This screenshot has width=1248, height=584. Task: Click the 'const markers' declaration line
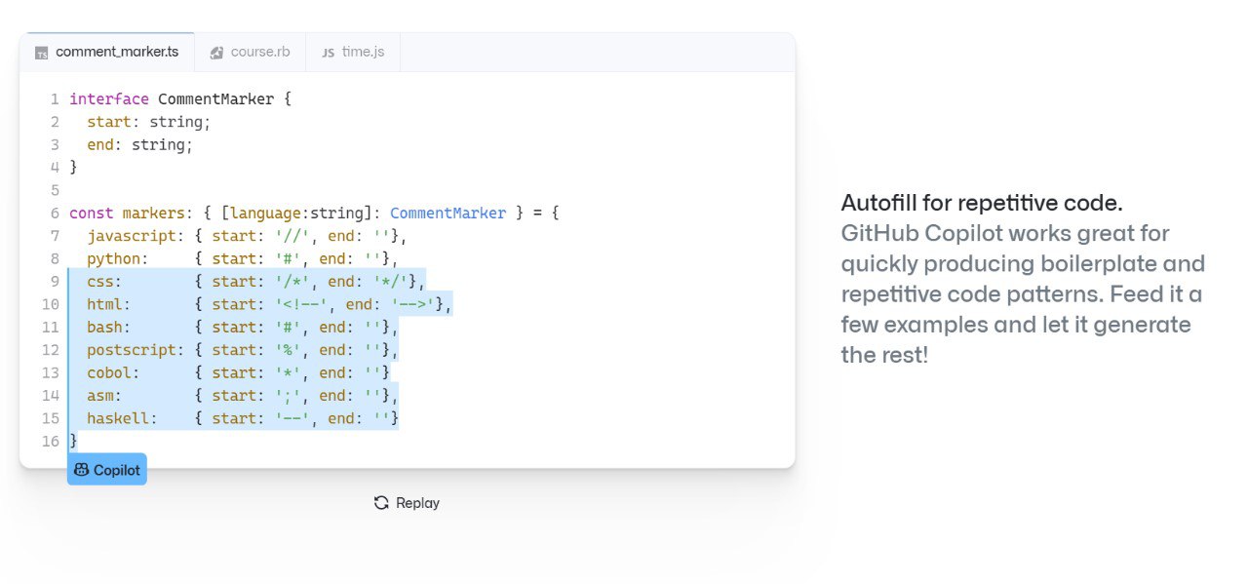click(314, 213)
